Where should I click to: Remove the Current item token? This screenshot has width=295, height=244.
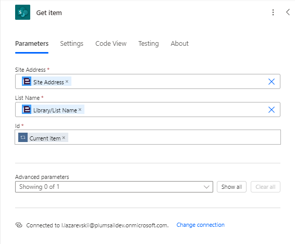64,138
